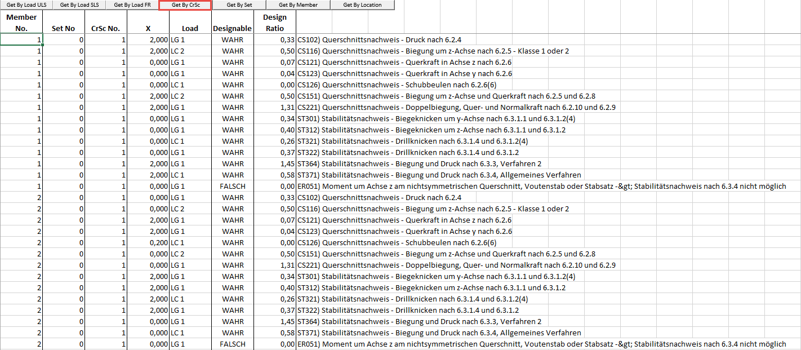The height and width of the screenshot is (350, 801).
Task: Select the X column header cell
Action: [148, 23]
